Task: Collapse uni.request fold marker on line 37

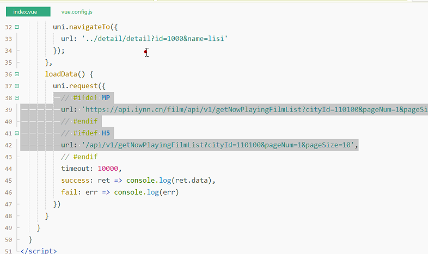Action: [17, 86]
